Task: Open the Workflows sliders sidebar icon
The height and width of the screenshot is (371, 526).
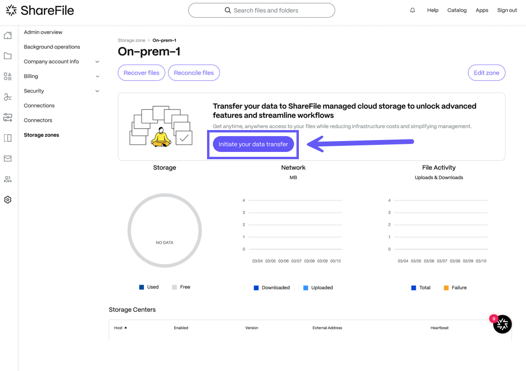Action: pos(8,118)
